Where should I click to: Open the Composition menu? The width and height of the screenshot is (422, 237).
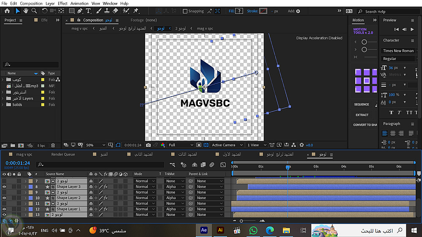click(x=31, y=3)
